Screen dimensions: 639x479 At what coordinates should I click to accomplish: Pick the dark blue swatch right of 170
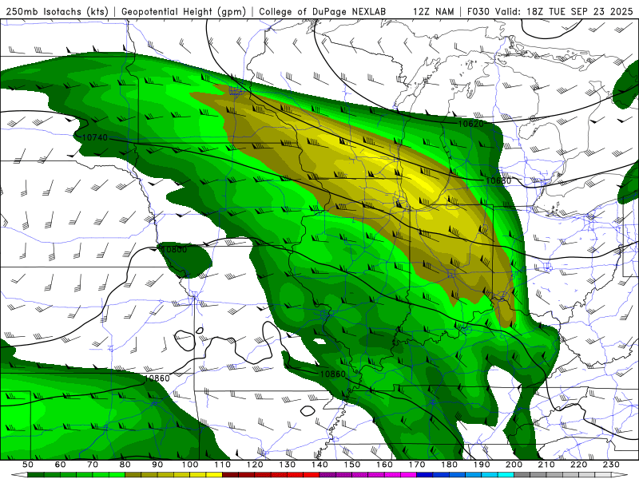[x=425, y=475]
